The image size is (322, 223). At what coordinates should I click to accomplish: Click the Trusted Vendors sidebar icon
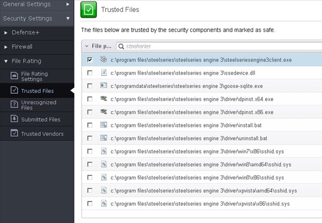(14, 133)
